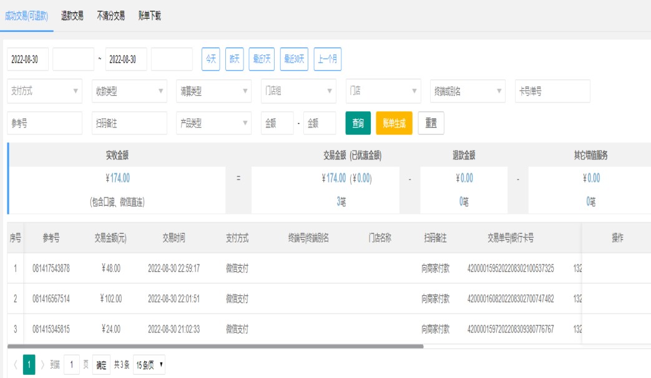
Task: Open the 收款类型 dropdown
Action: (x=129, y=91)
